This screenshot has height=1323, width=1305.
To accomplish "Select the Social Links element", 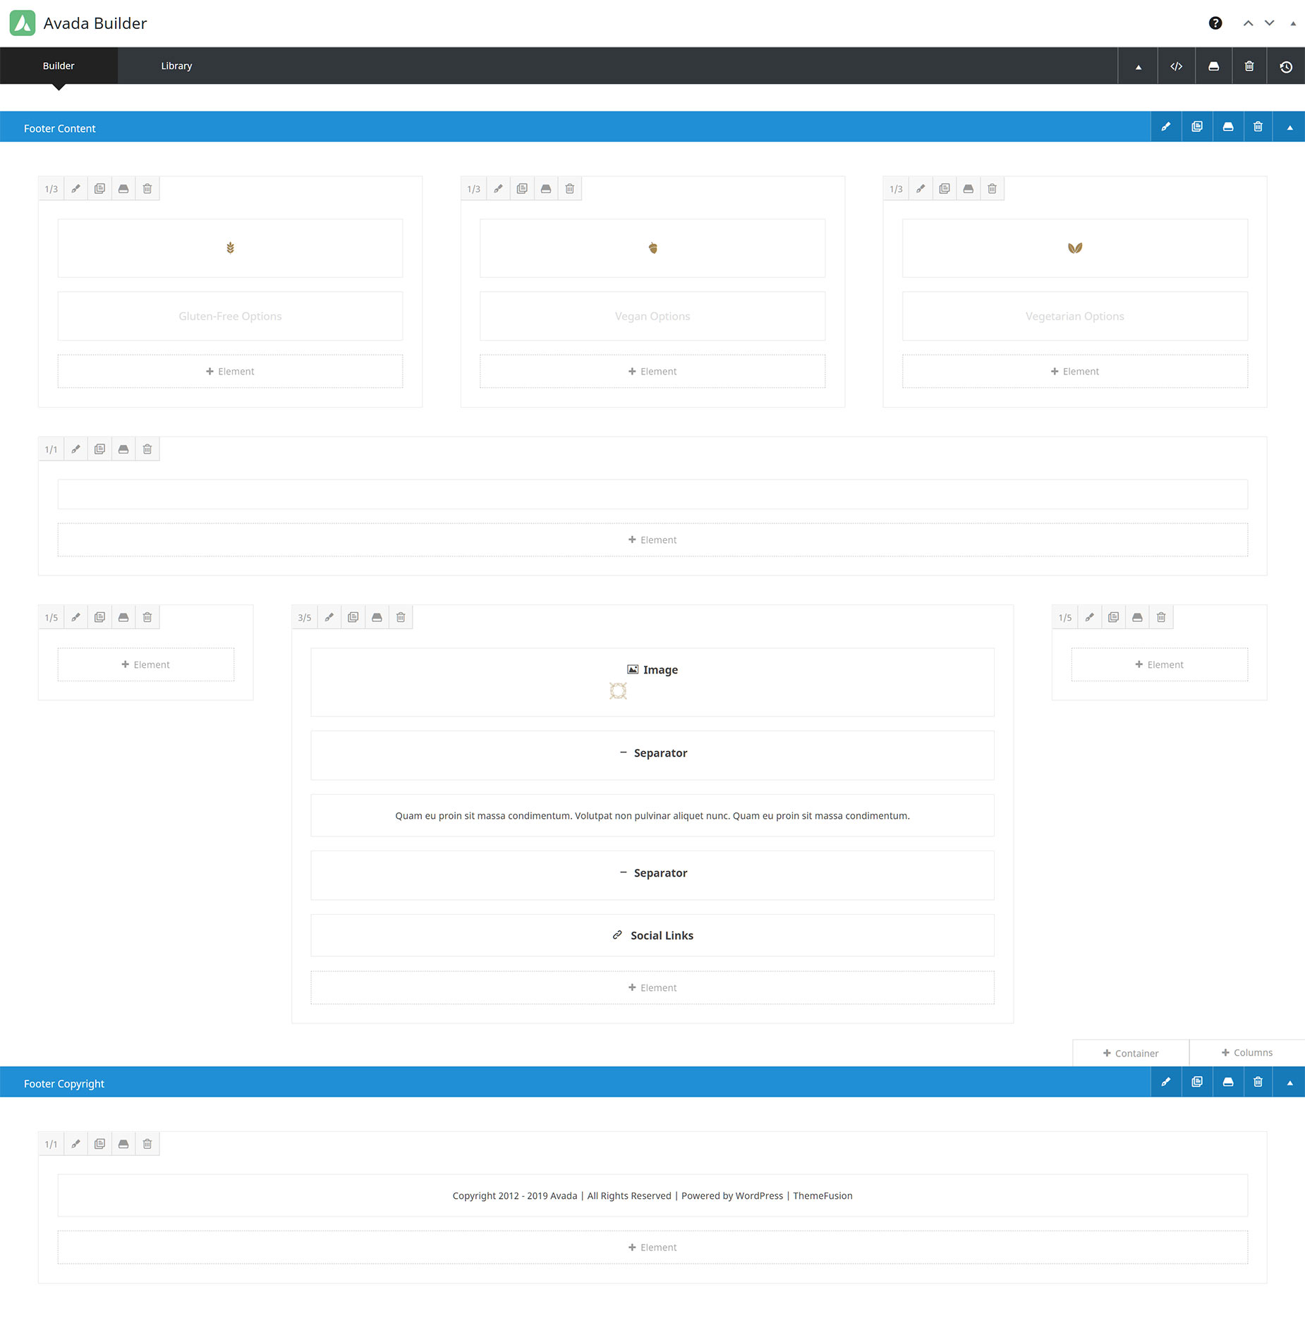I will pyautogui.click(x=652, y=935).
